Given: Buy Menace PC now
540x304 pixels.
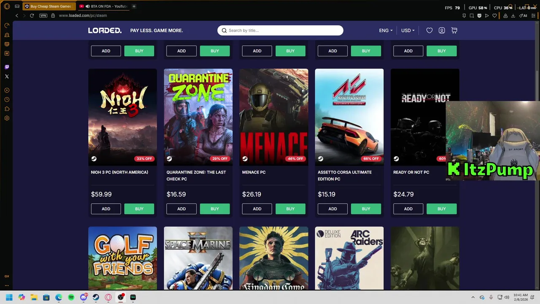Looking at the screenshot, I should point(290,209).
